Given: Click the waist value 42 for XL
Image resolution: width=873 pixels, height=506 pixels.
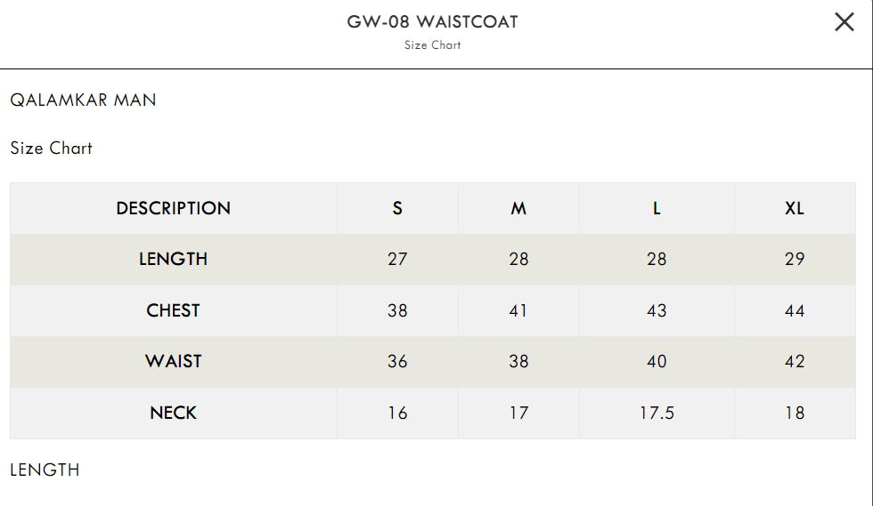Looking at the screenshot, I should [795, 361].
